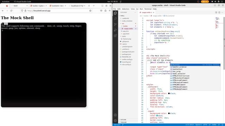Open the Edit menu in VS Code
225x126 pixels.
(x=119, y=9)
